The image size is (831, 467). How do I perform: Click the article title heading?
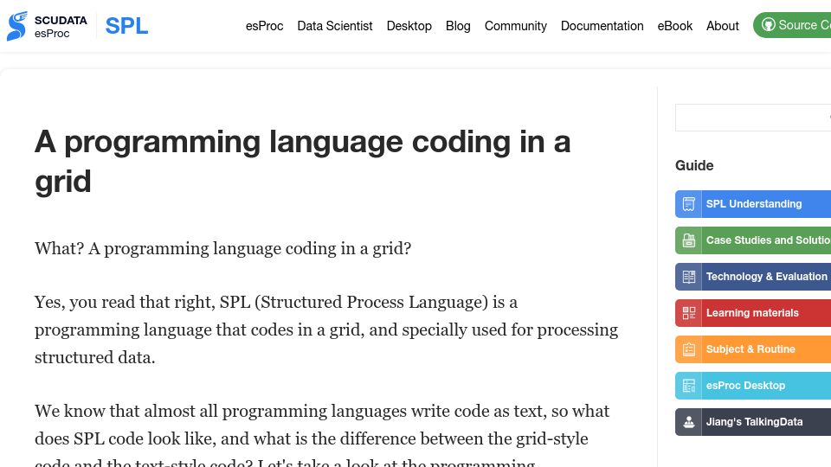pyautogui.click(x=303, y=162)
